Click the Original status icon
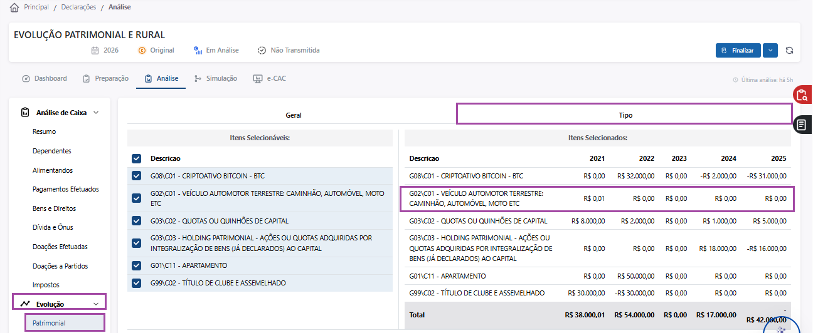The width and height of the screenshot is (813, 333). click(x=142, y=50)
